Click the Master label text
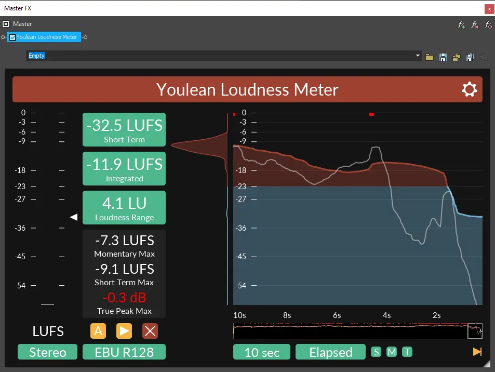 pos(22,24)
